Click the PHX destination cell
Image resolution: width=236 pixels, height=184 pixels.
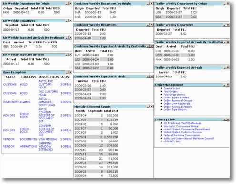158,59
